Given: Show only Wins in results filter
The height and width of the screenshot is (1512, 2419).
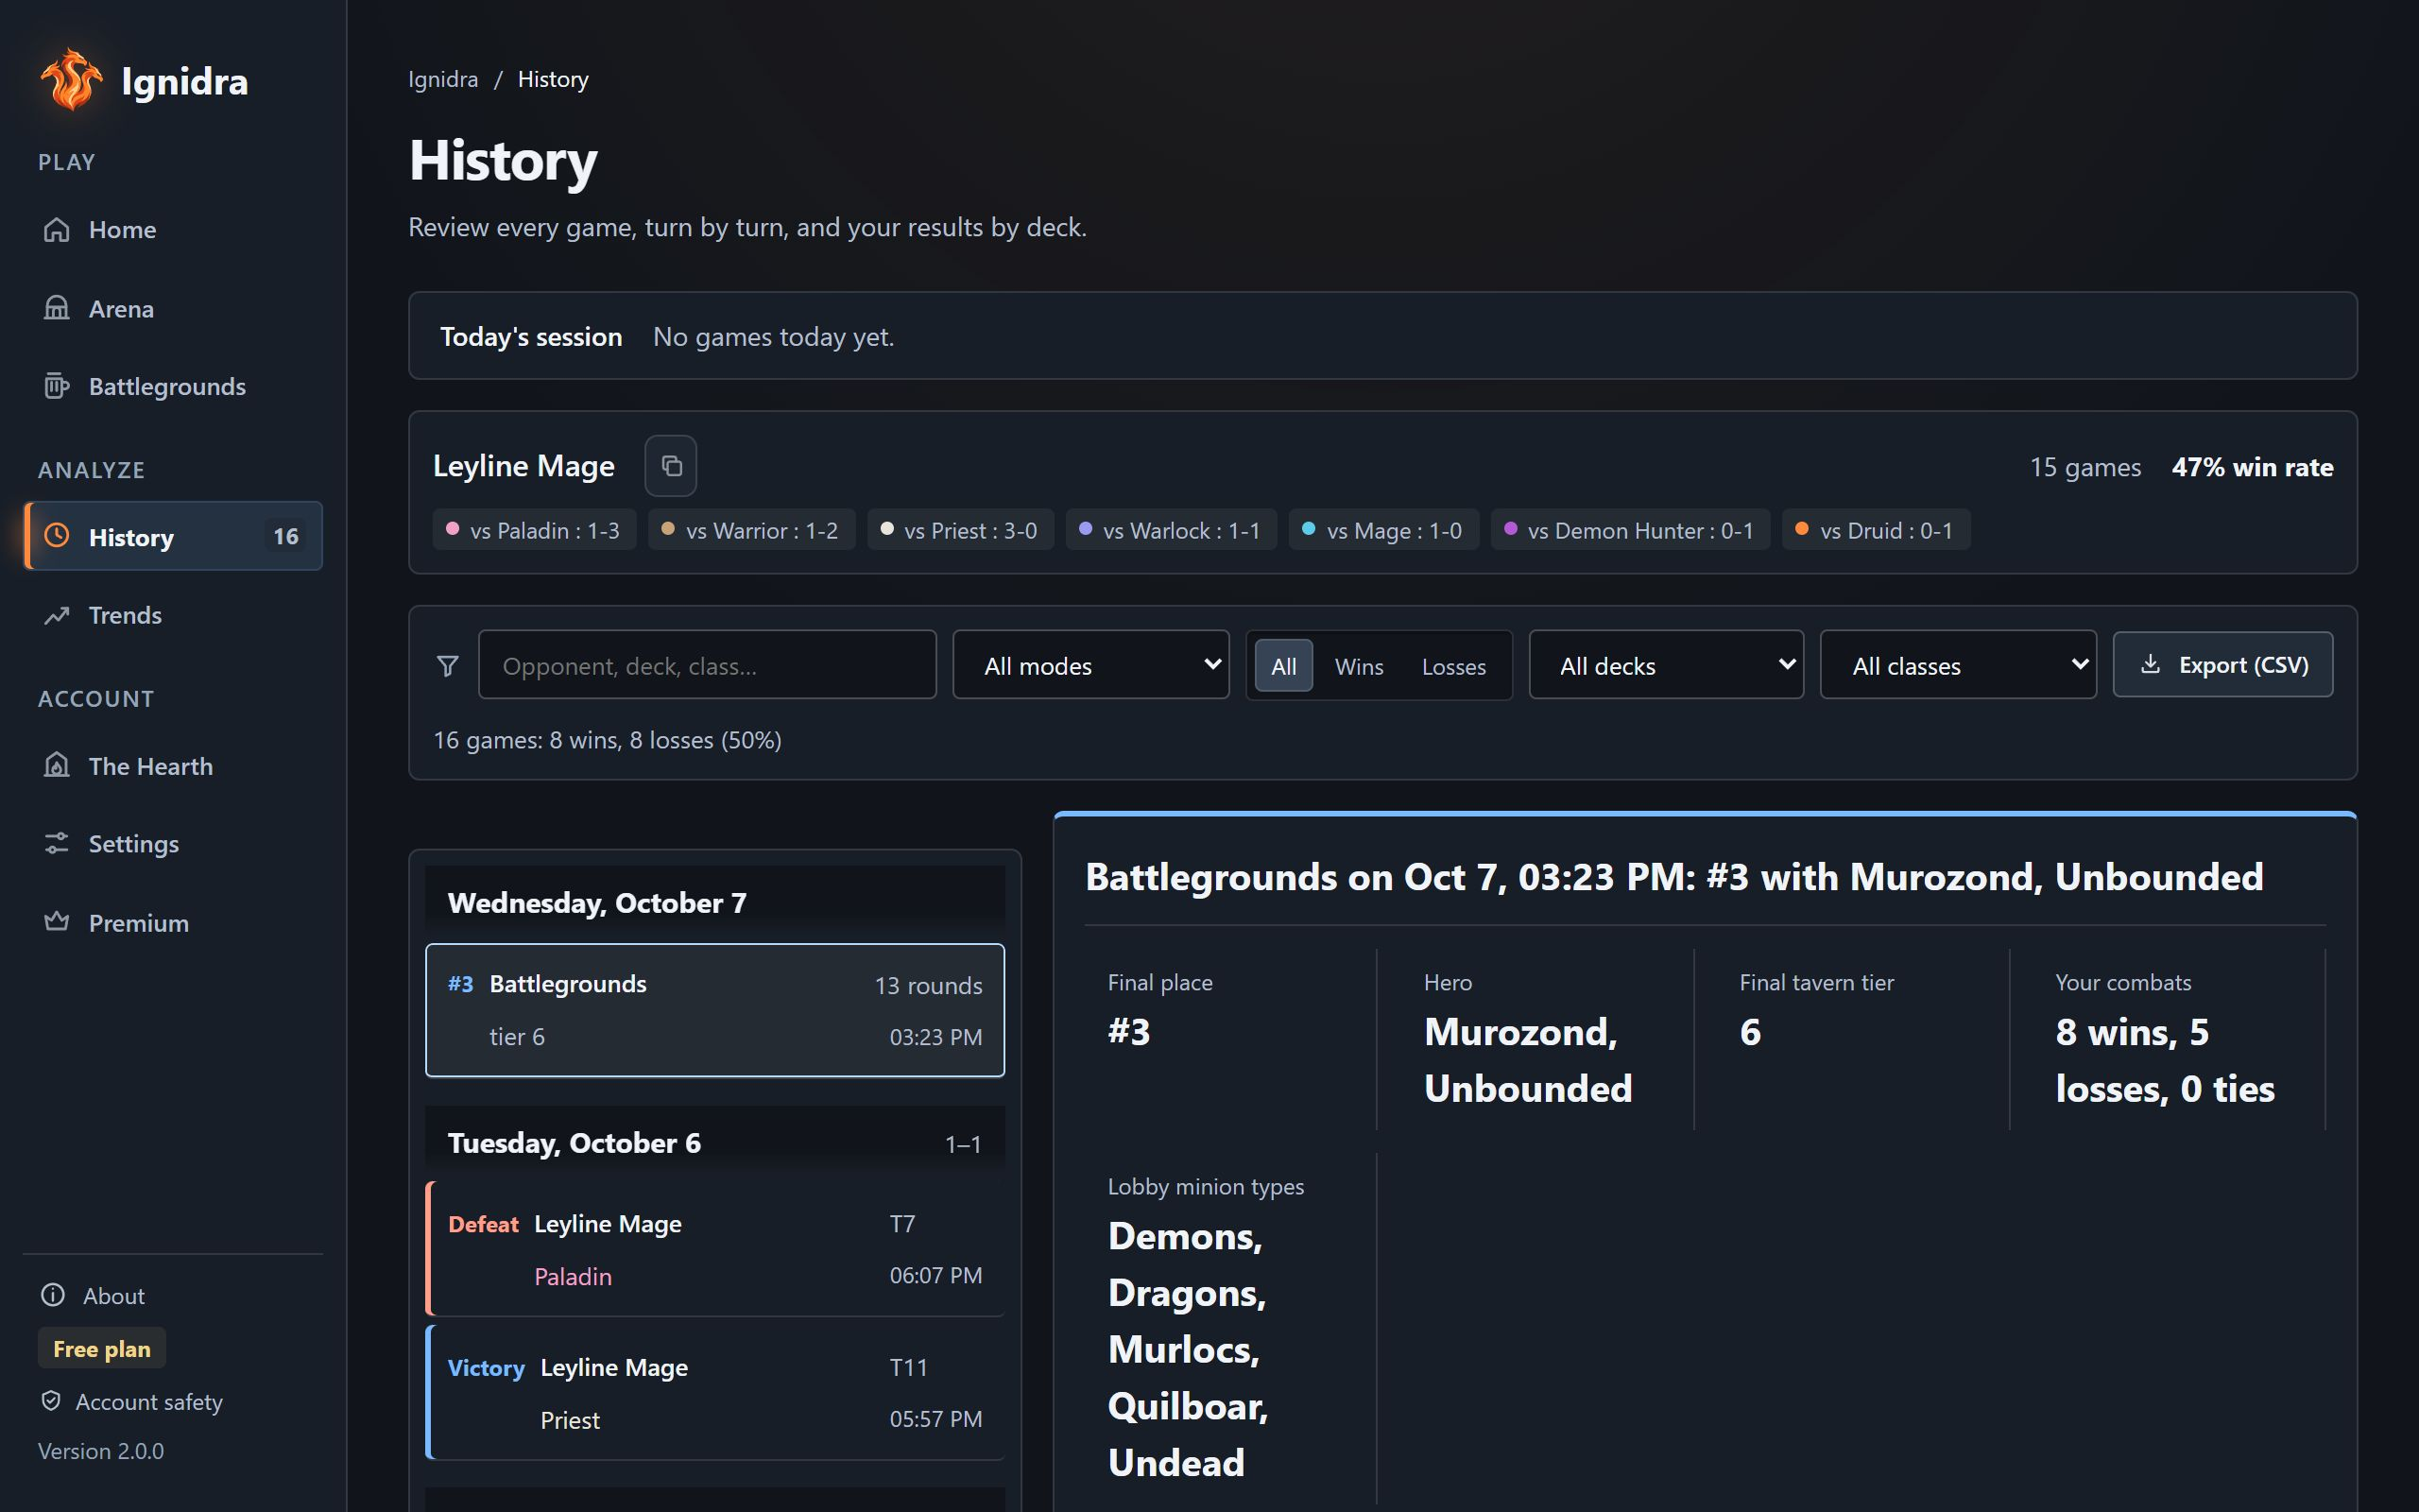Looking at the screenshot, I should pos(1360,666).
